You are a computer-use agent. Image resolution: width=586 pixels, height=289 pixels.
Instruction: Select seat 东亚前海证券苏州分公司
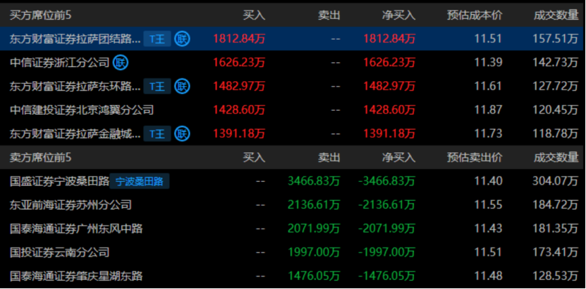pos(71,205)
